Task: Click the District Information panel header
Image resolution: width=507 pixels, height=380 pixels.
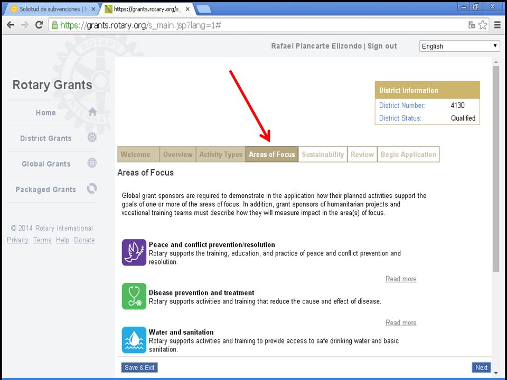Action: [427, 90]
